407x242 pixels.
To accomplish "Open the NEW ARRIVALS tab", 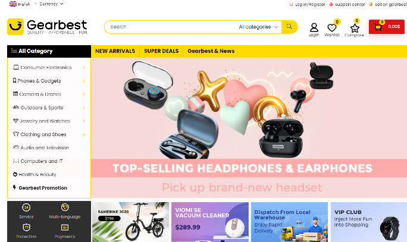I will (x=115, y=51).
